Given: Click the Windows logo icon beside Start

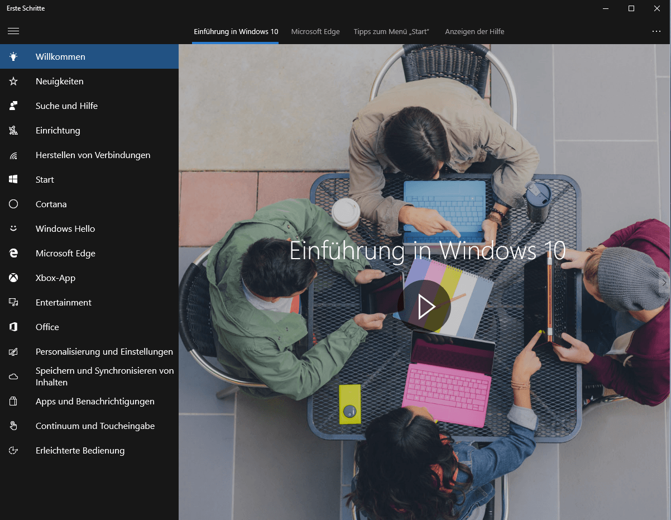Looking at the screenshot, I should coord(13,179).
